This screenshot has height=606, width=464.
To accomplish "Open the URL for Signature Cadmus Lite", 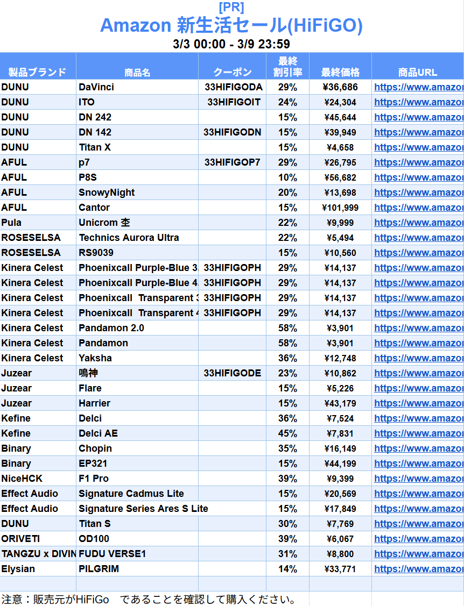I will (x=418, y=494).
